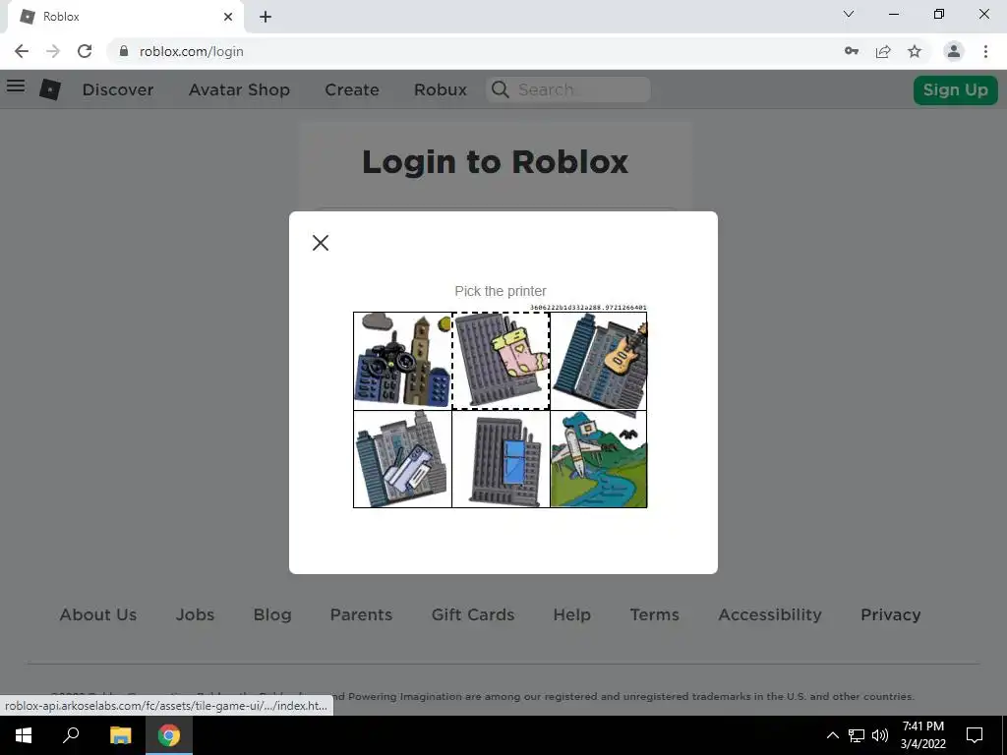Open the Help footer link
The width and height of the screenshot is (1007, 755).
click(x=571, y=614)
